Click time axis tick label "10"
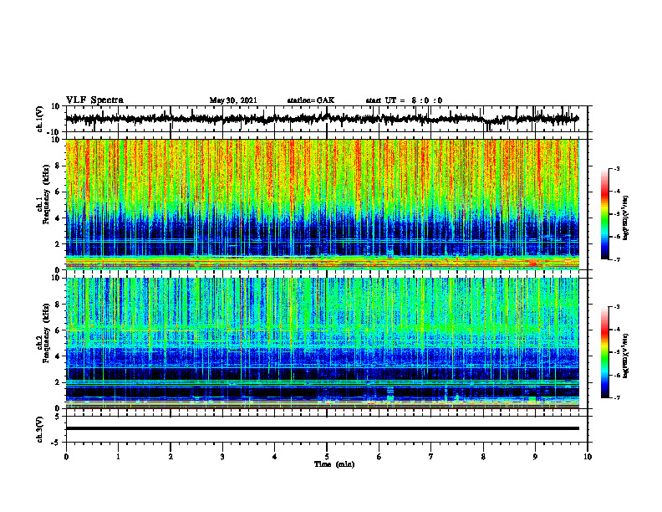This screenshot has width=662, height=512. (588, 457)
